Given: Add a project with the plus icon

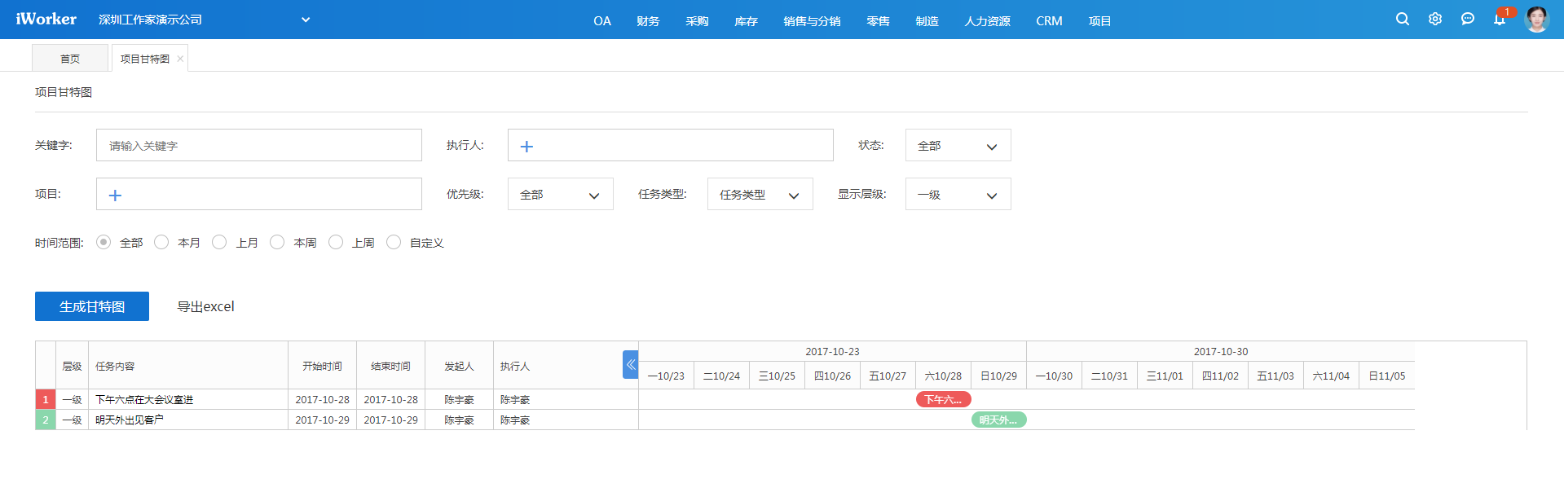Looking at the screenshot, I should pyautogui.click(x=115, y=196).
